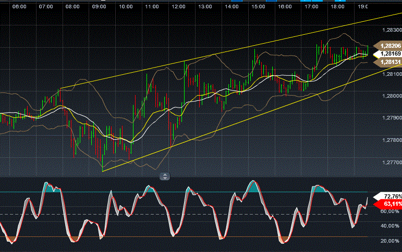Click the 20,00% stochastic scale label
The image size is (402, 252).
tap(389, 241)
